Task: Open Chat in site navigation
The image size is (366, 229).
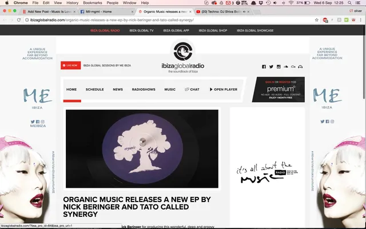Action: click(x=192, y=89)
